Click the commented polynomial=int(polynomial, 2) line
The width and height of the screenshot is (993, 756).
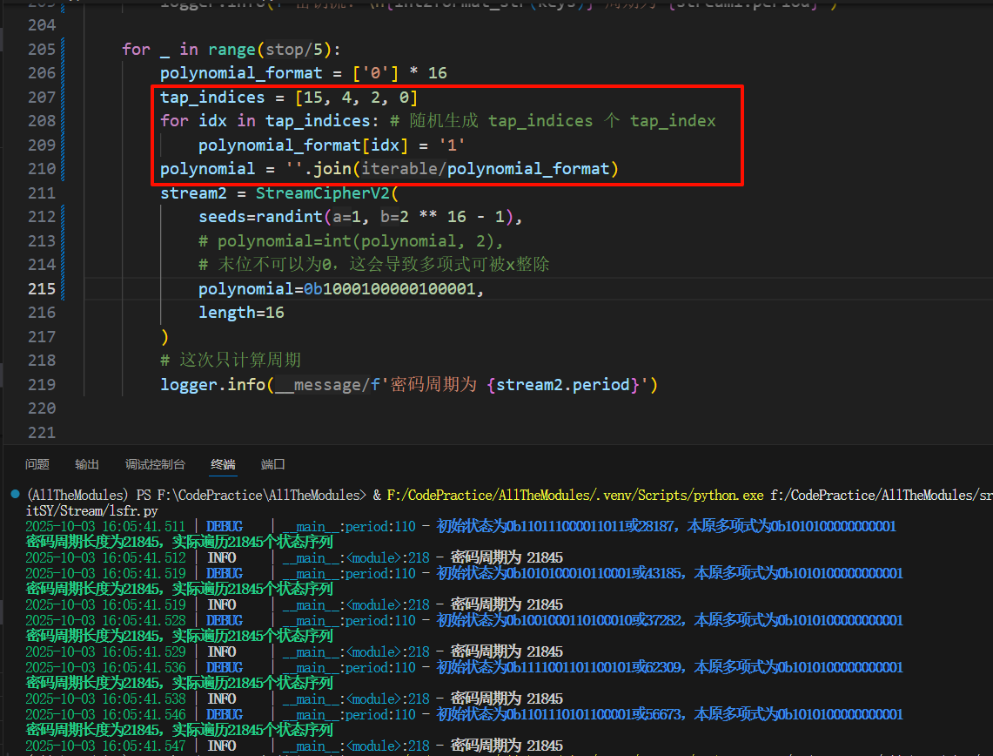(351, 240)
